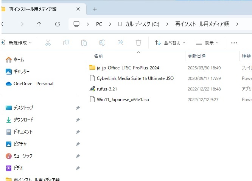The image size is (252, 181).
Task: Open ミュージック in quick access
Action: tap(19, 156)
